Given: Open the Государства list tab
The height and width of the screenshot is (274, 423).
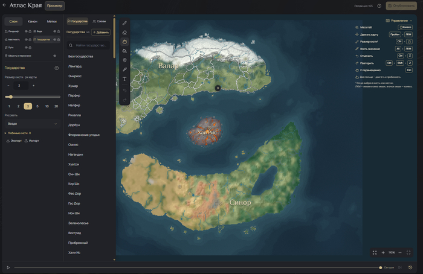Looking at the screenshot, I should 77,21.
